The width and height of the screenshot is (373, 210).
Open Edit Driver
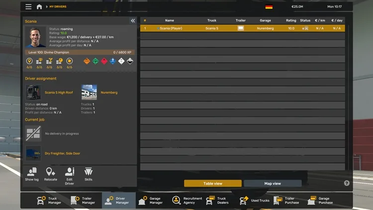69,176
